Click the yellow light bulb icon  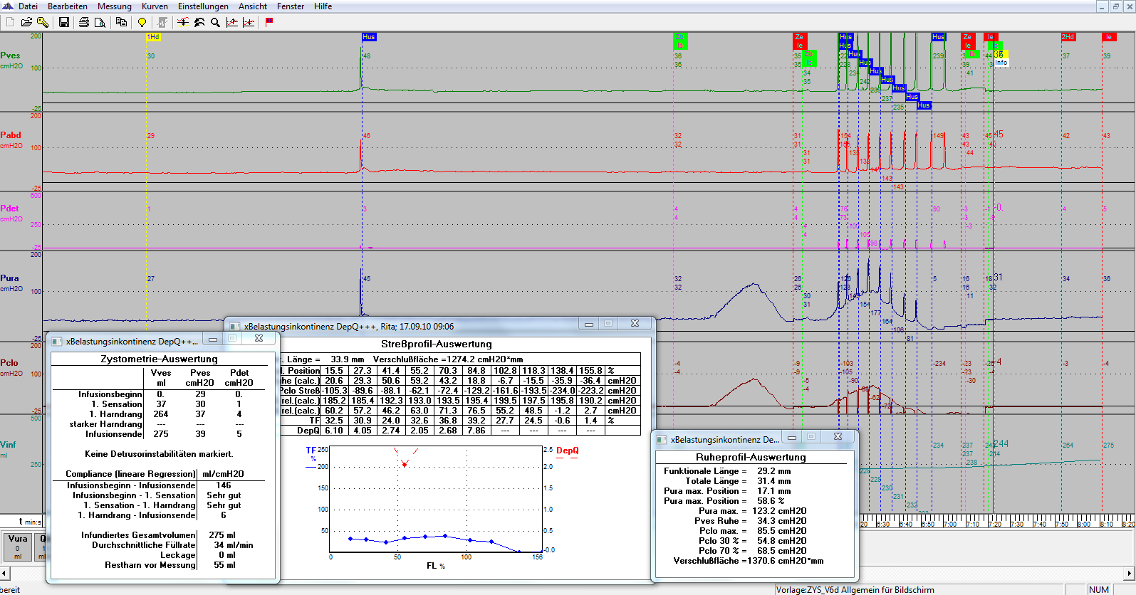click(x=142, y=22)
